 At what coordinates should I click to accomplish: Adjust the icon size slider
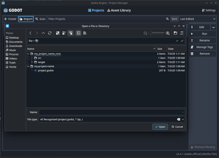156,33
